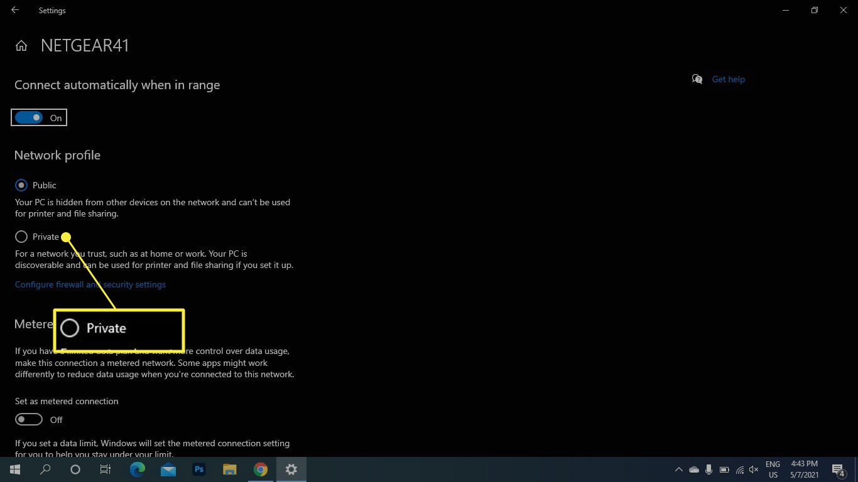The image size is (858, 482).
Task: Click the Set as metered connection label
Action: tap(67, 401)
